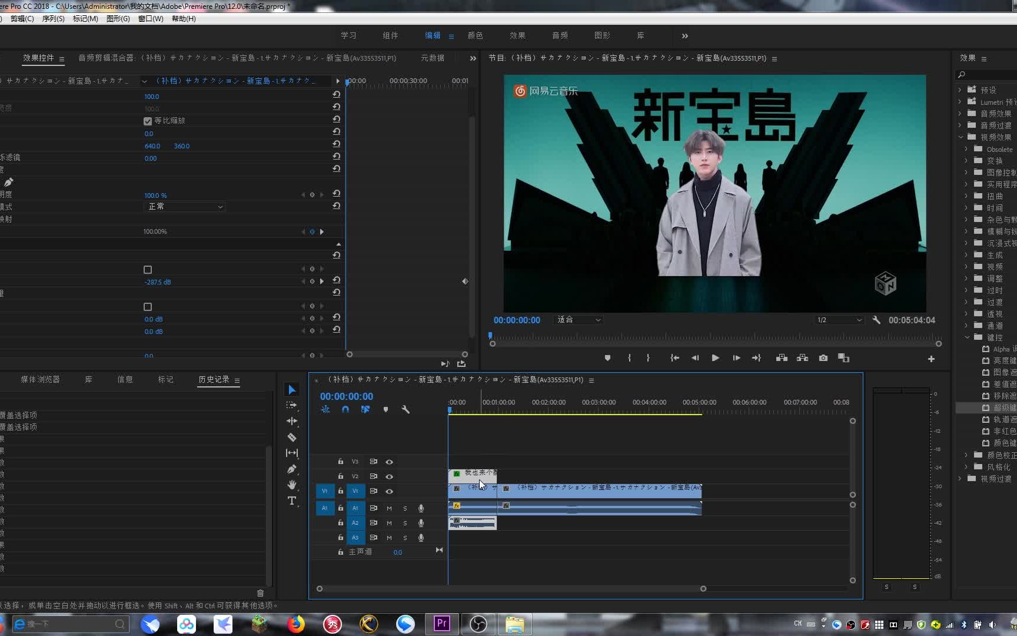The height and width of the screenshot is (636, 1017).
Task: Go to Out point in program monitor
Action: 756,358
